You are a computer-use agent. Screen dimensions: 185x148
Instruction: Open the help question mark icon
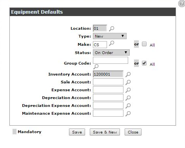[181, 4]
